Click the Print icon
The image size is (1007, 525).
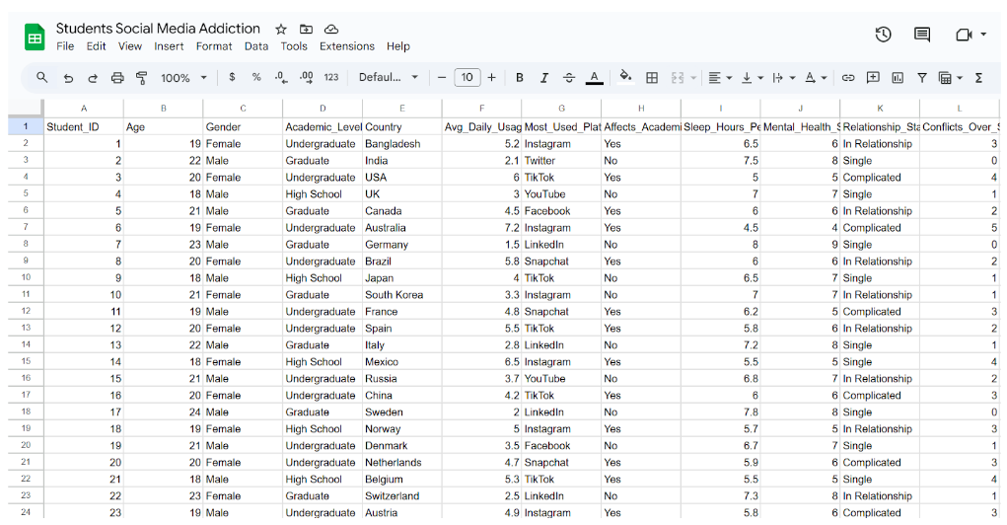point(117,77)
